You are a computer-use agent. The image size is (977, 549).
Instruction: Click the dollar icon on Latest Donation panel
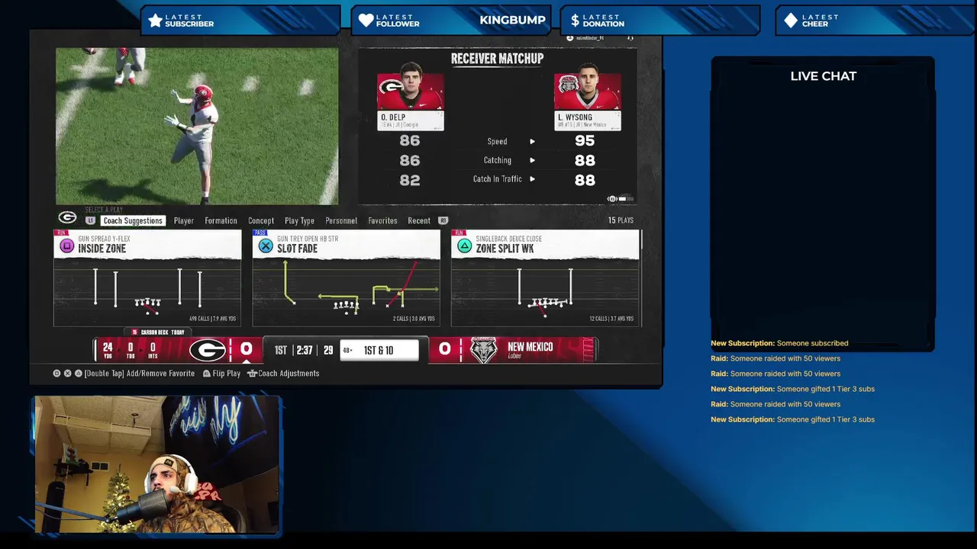[575, 21]
